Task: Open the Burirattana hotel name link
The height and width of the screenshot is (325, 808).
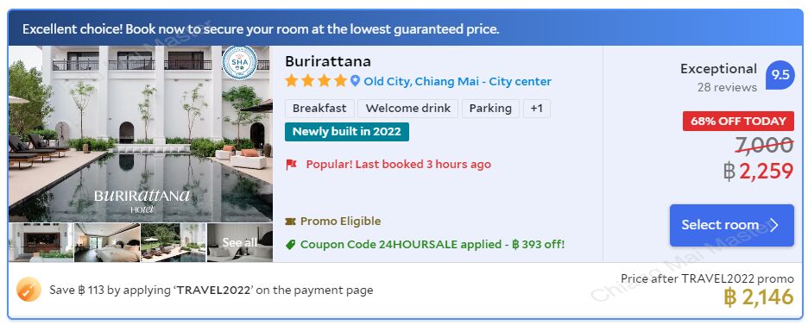Action: point(328,61)
